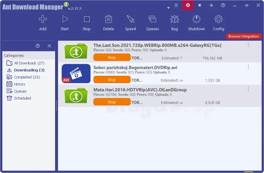This screenshot has width=264, height=173.
Task: Click the 8,528 GB size value
Action: (212, 102)
